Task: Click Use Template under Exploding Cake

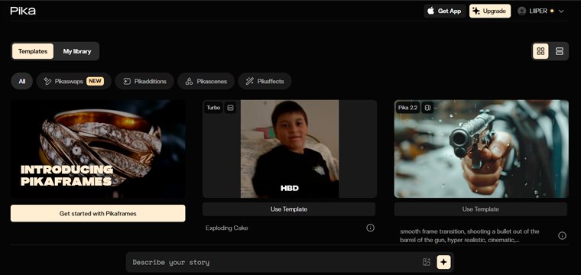Action: tap(289, 209)
